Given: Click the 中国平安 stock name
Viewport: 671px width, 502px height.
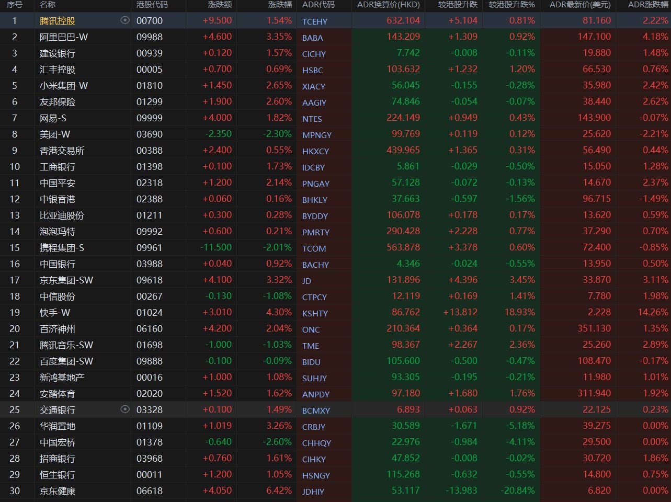Looking at the screenshot, I should coord(58,183).
